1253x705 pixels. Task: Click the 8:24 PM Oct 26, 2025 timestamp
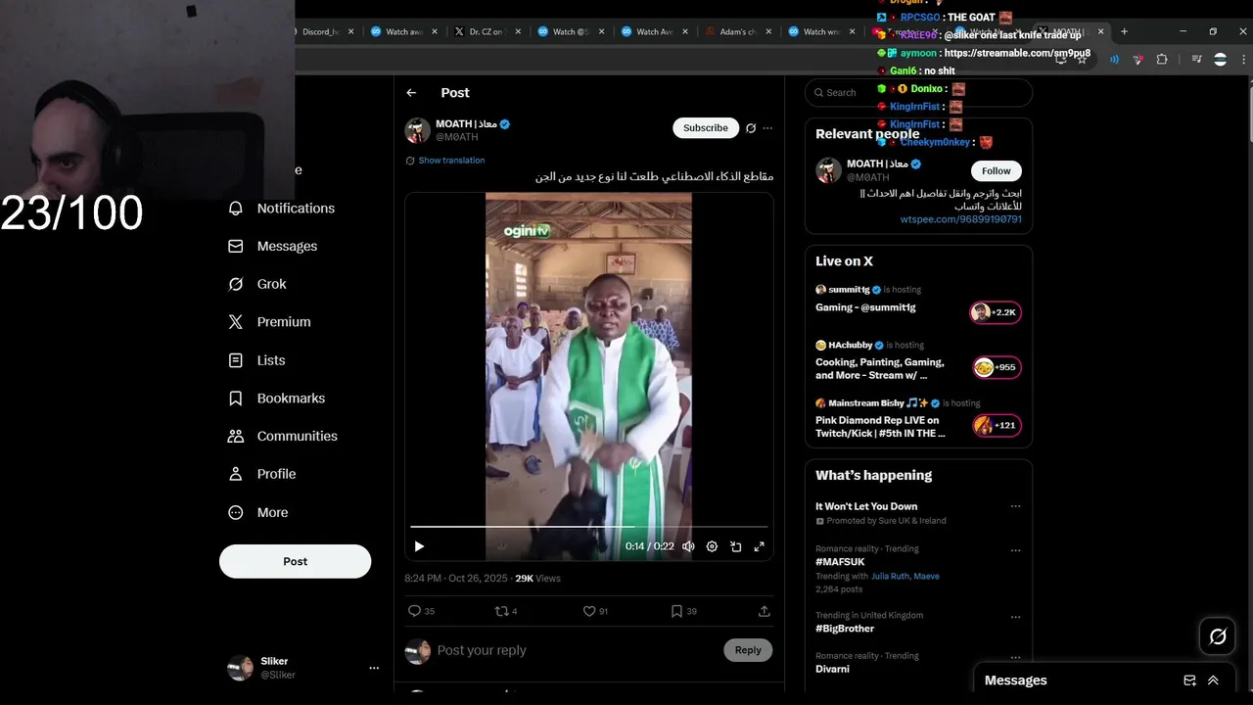456,579
